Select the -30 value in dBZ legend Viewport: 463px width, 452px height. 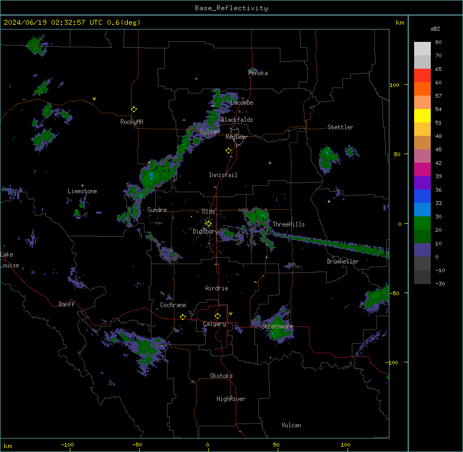[440, 283]
